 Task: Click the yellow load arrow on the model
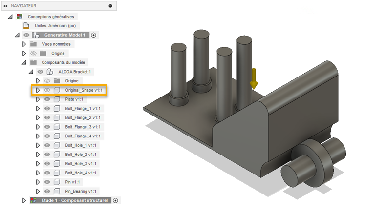pos(254,79)
